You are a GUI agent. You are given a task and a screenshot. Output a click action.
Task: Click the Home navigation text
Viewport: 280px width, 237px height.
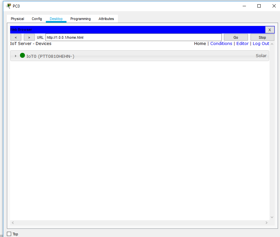click(200, 44)
